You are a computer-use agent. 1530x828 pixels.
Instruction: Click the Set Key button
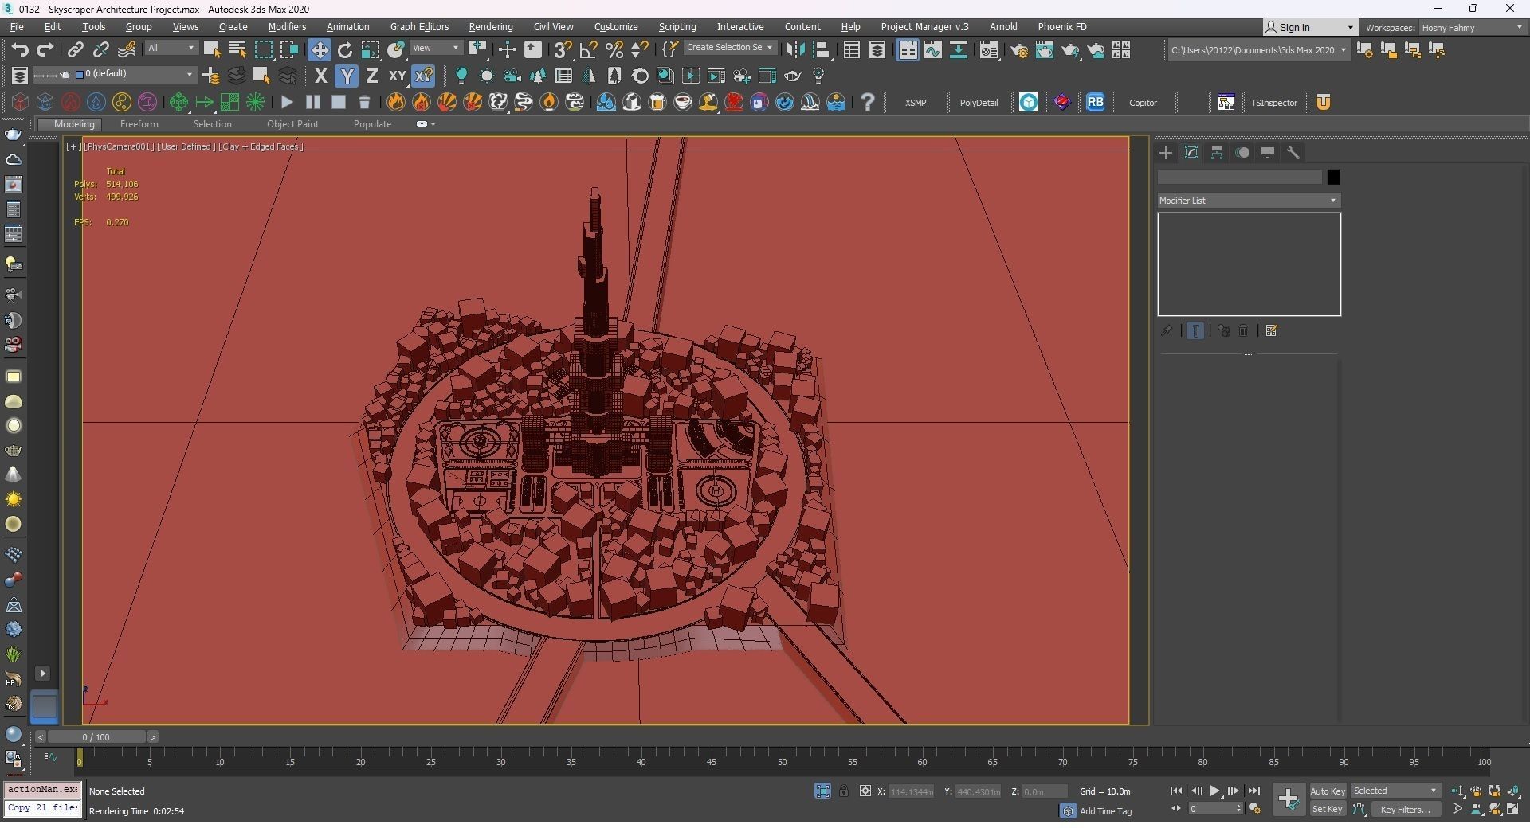1328,810
